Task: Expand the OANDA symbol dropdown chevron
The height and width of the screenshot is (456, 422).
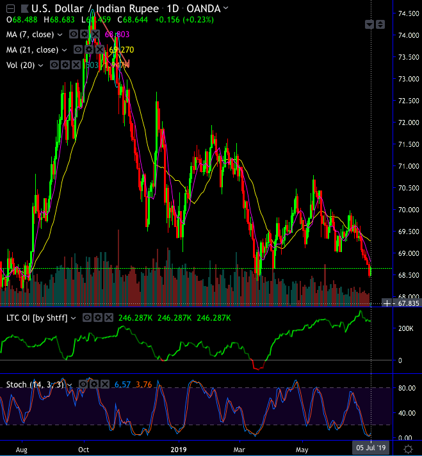Action: [225, 8]
